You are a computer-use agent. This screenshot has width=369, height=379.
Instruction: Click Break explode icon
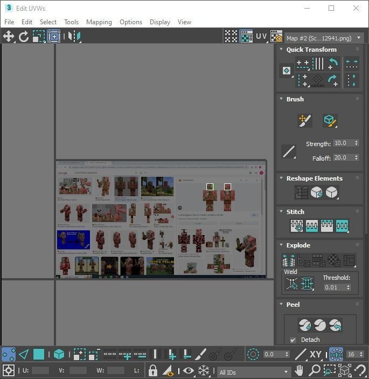pyautogui.click(x=289, y=260)
